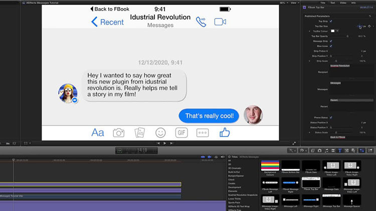Expand the TopBar Colour disclosure triangle

tap(309, 31)
